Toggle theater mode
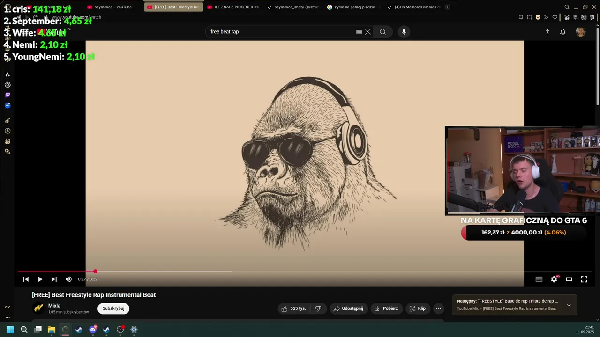This screenshot has width=600, height=337. pyautogui.click(x=569, y=279)
